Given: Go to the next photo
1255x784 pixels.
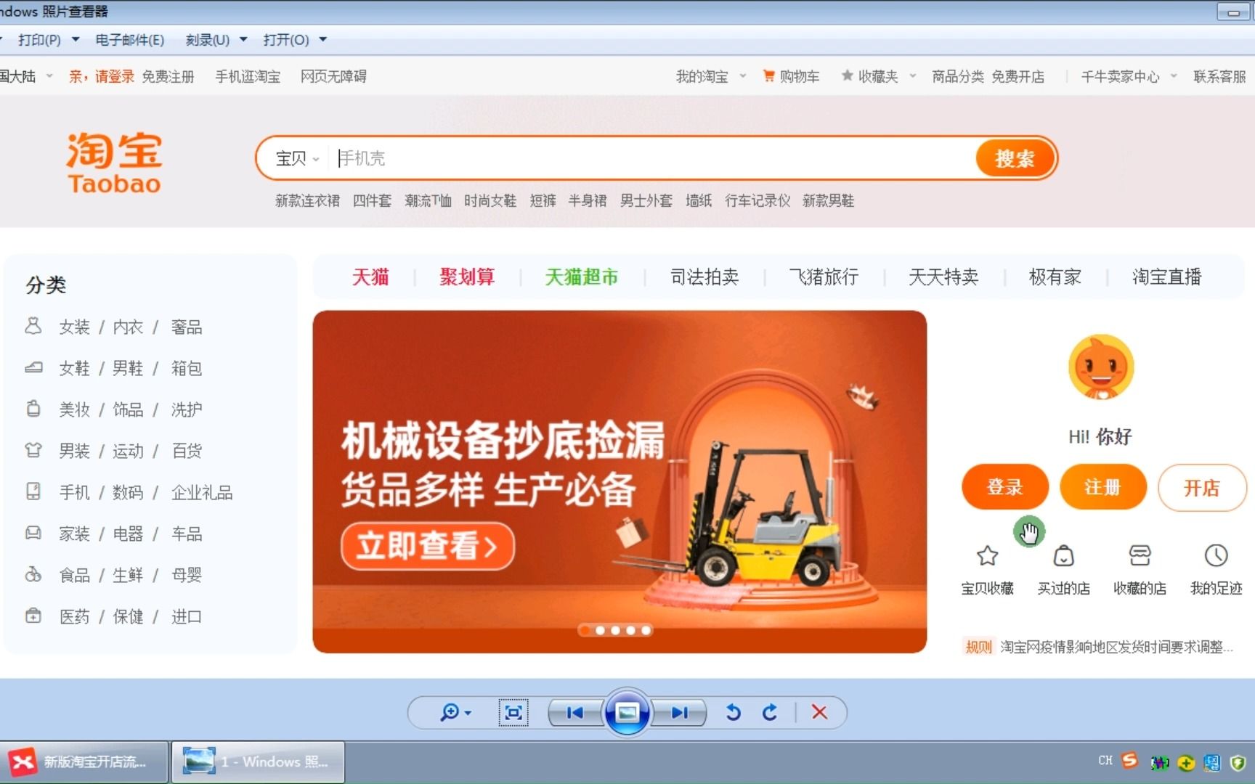Looking at the screenshot, I should tap(680, 713).
